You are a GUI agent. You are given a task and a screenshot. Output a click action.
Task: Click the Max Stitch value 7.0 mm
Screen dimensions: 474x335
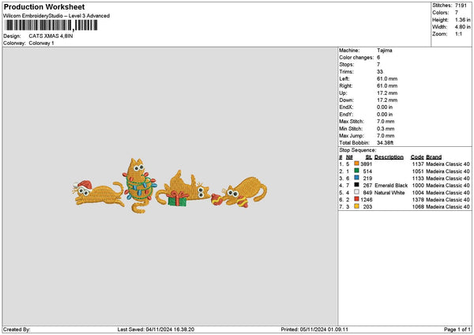386,122
